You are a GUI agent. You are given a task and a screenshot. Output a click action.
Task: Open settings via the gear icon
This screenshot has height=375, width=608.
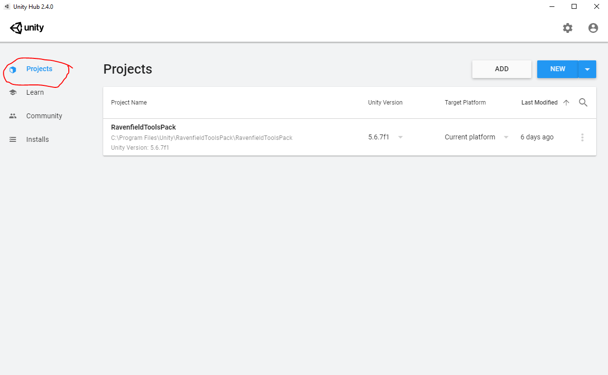(x=568, y=28)
